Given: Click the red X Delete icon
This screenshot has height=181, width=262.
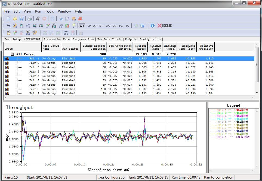Looking at the screenshot, I should (x=80, y=19).
